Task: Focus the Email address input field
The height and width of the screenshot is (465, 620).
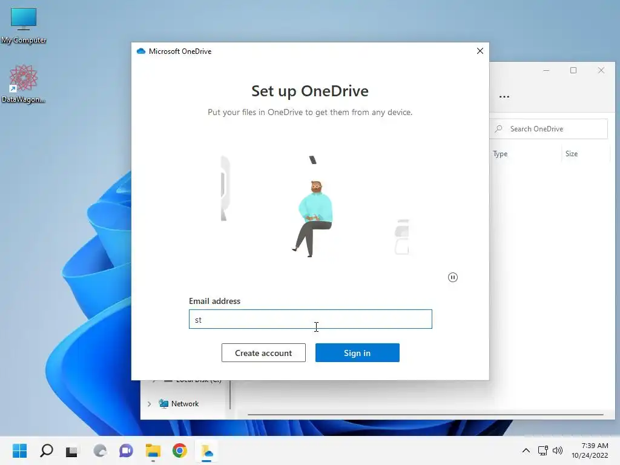Action: pos(311,319)
